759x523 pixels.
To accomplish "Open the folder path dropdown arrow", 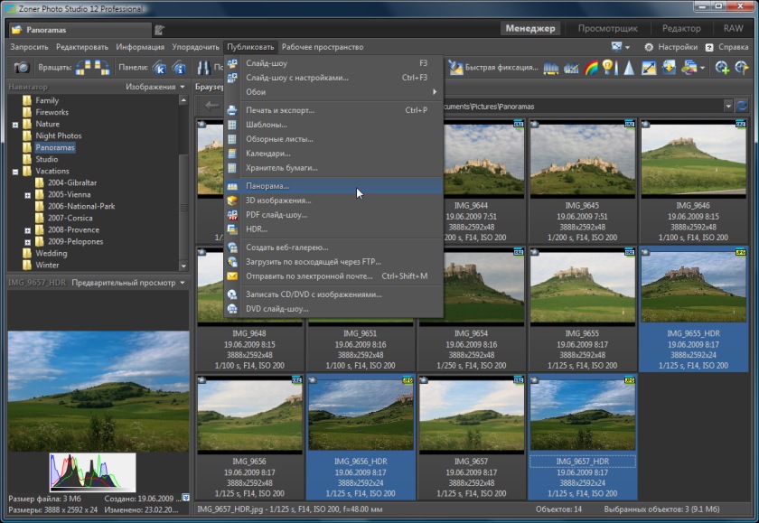I will coord(728,106).
